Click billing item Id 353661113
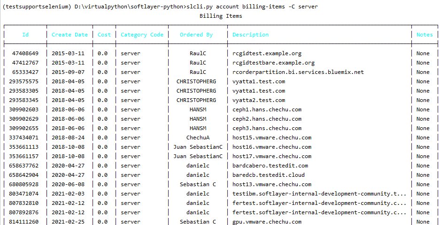Image resolution: width=440 pixels, height=225 pixels. click(24, 147)
